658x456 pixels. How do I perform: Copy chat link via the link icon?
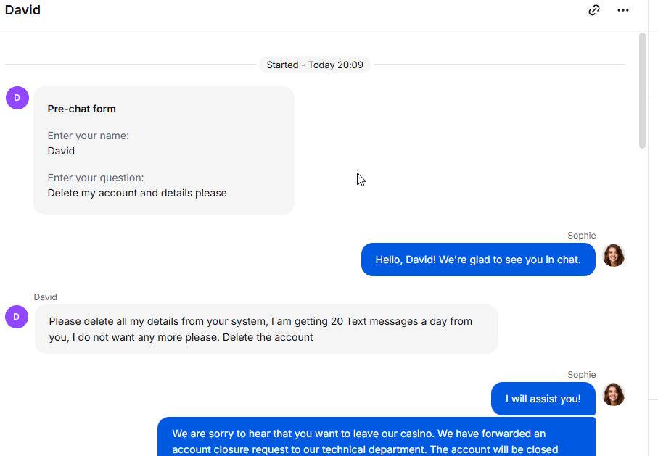pos(593,10)
